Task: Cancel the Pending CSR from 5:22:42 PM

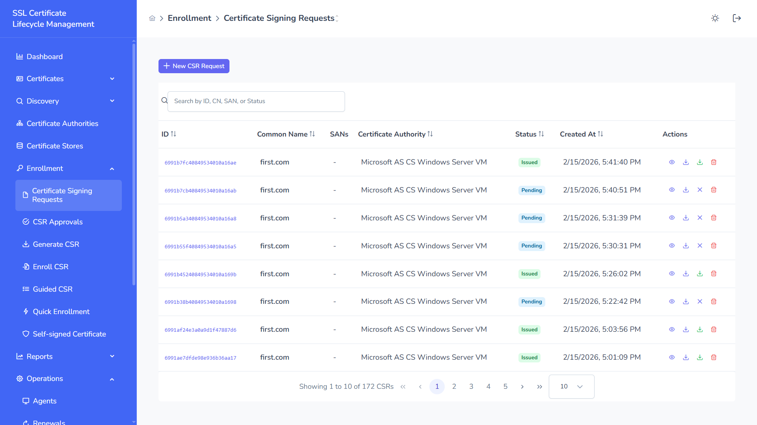Action: pyautogui.click(x=700, y=301)
